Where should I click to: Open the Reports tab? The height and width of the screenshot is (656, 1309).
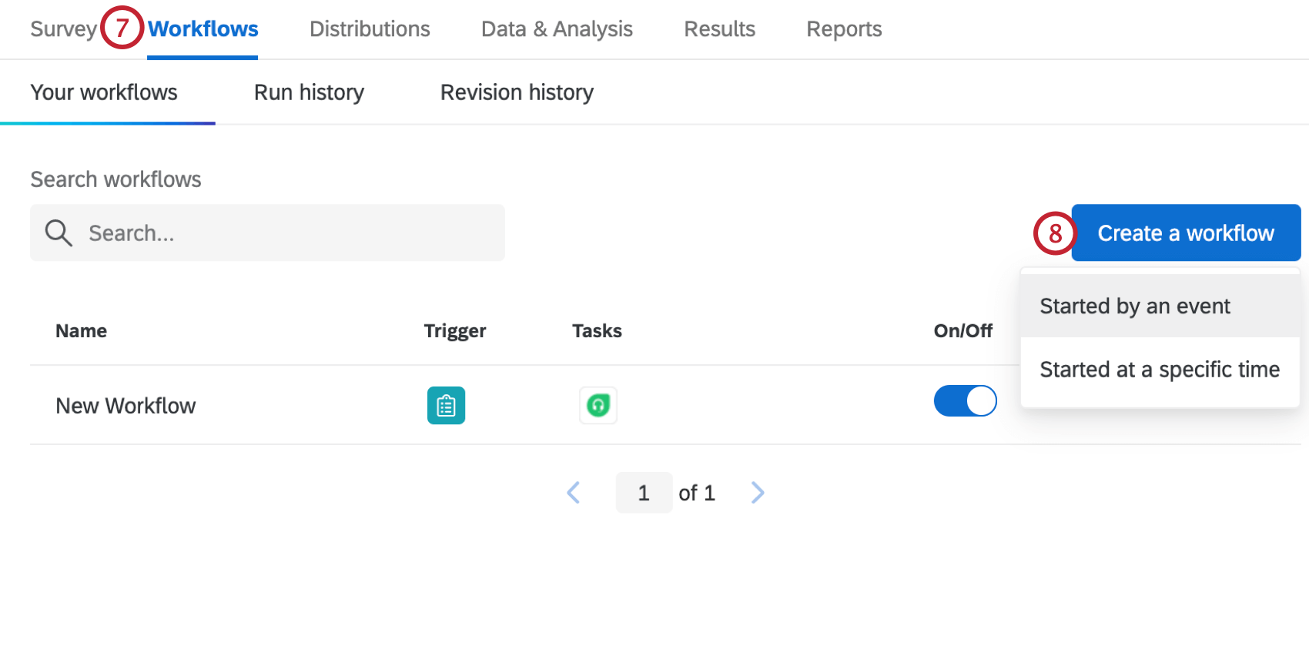[x=844, y=29]
